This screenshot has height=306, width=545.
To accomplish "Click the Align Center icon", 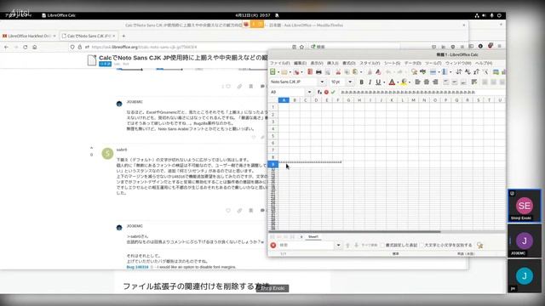I will coord(427,82).
